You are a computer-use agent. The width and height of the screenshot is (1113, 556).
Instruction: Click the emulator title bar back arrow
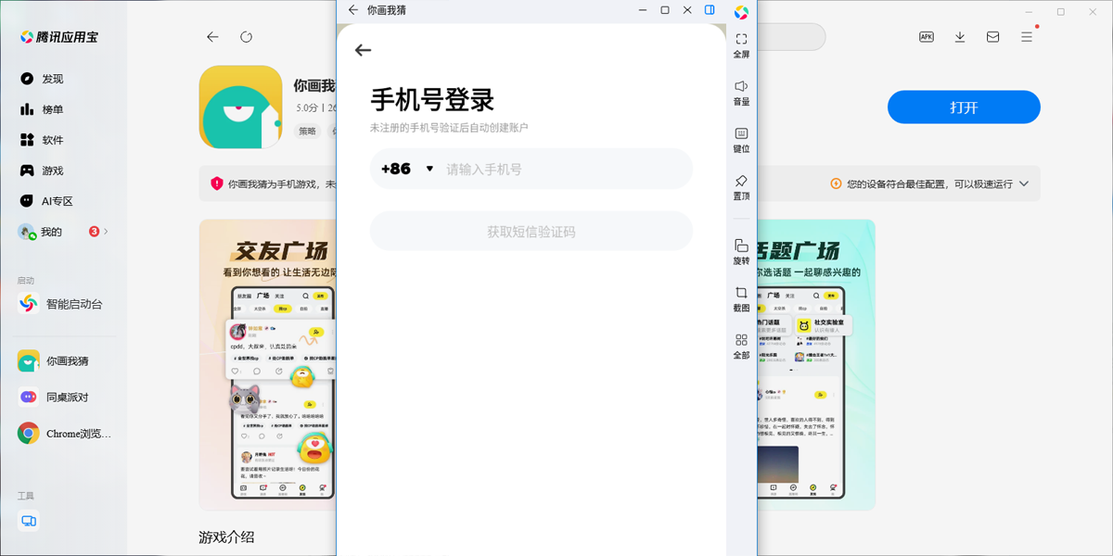pyautogui.click(x=352, y=10)
